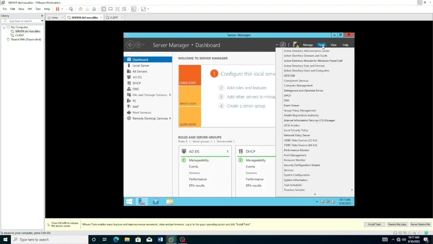Click the host Mail taskbar icon
This screenshot has height=244, width=433.
tap(149, 240)
